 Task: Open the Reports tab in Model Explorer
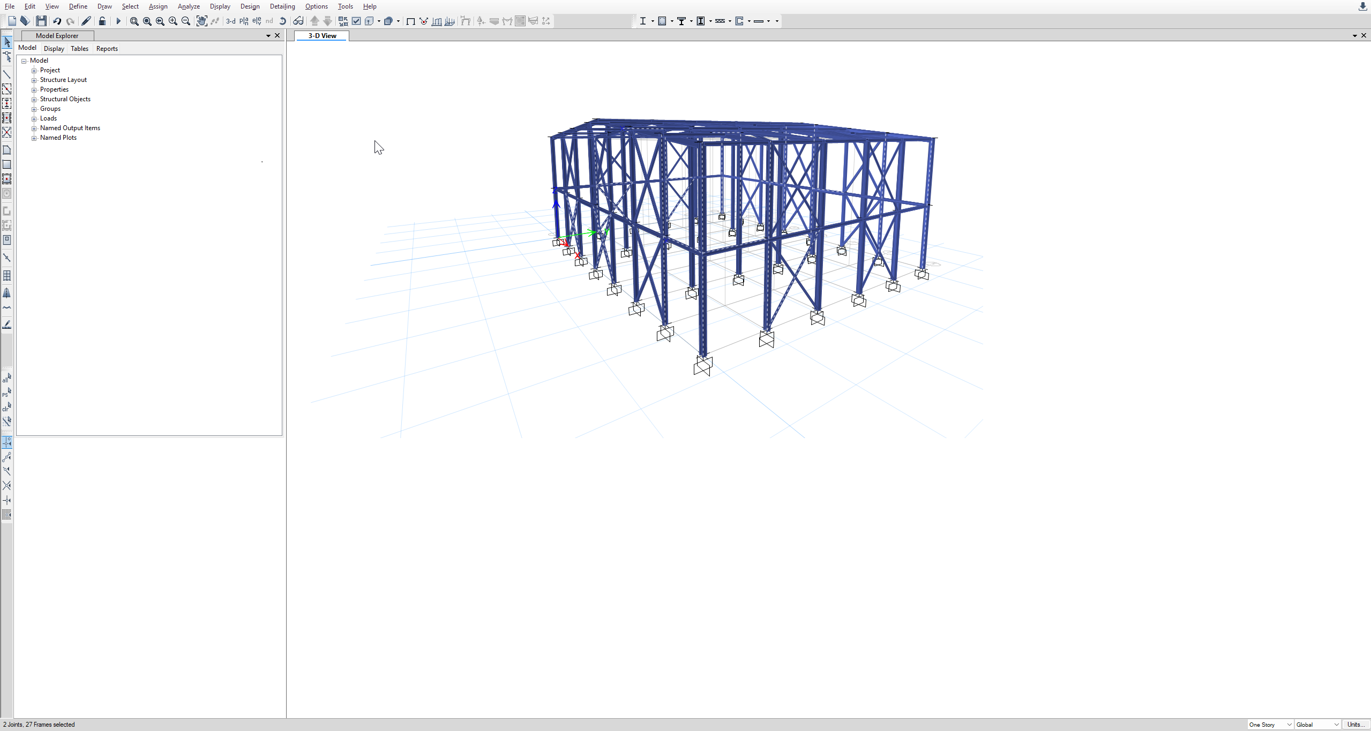(107, 48)
